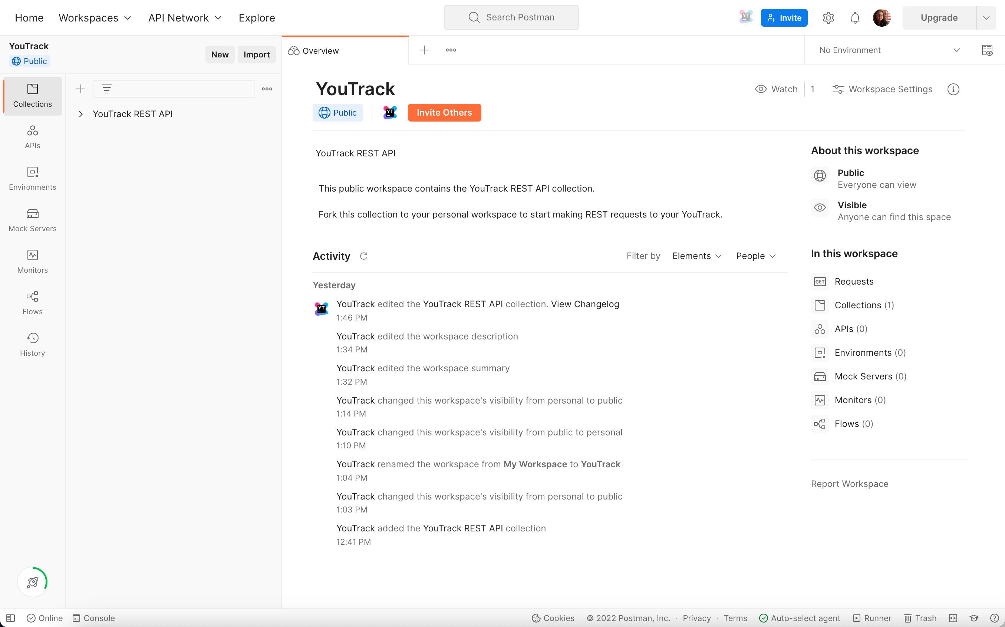This screenshot has width=1005, height=627.
Task: Open the Flows panel in sidebar
Action: 33,303
